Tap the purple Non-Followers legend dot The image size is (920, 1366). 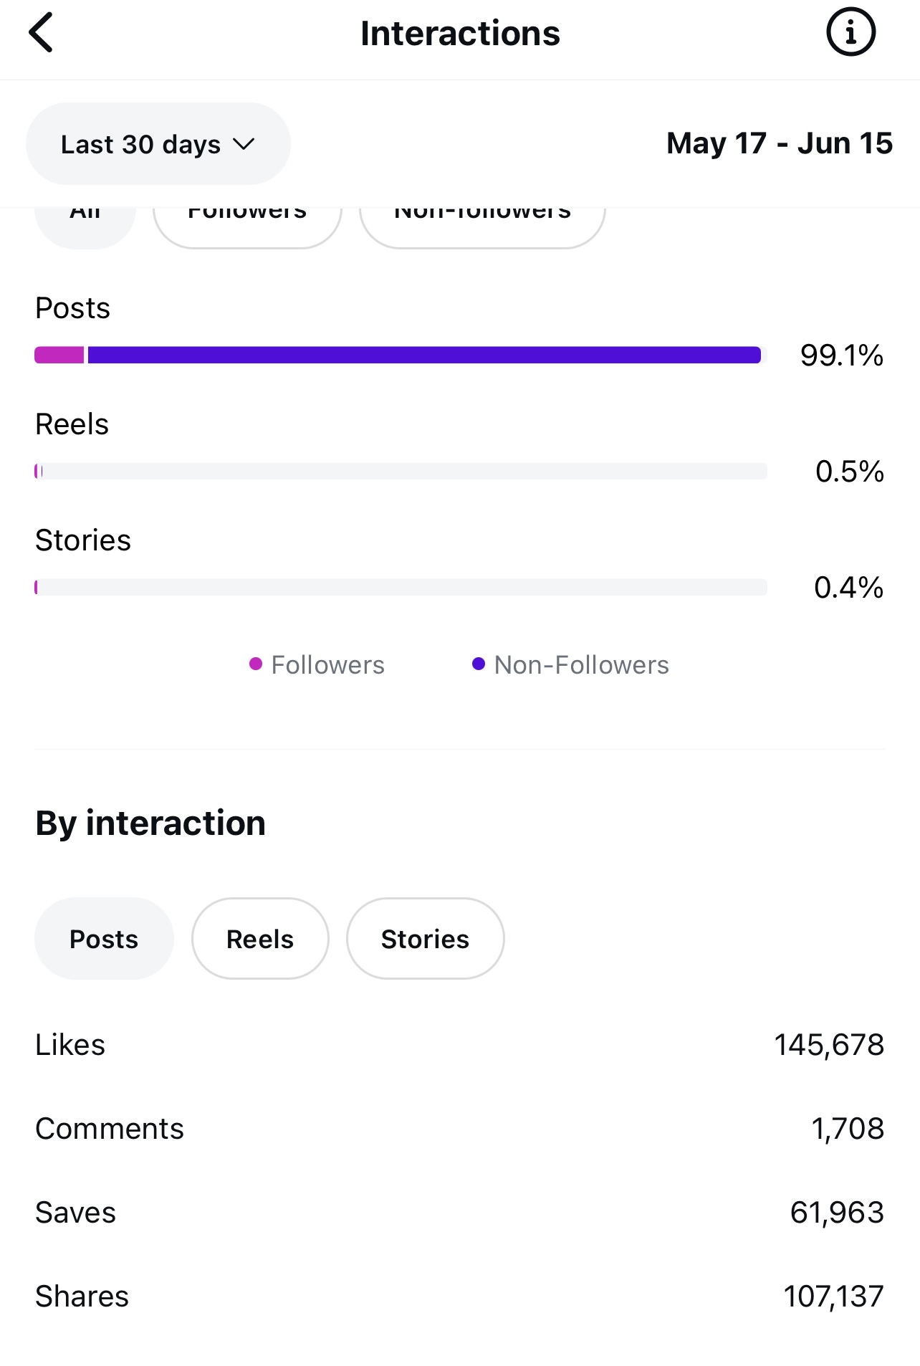[479, 664]
